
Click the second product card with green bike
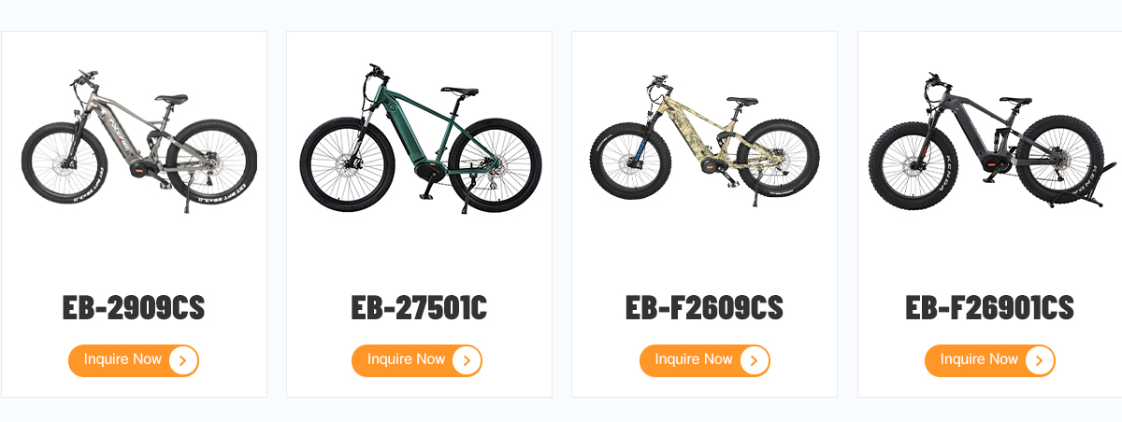pyautogui.click(x=419, y=215)
